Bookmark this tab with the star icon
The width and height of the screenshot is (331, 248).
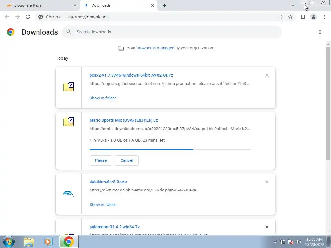[290, 17]
